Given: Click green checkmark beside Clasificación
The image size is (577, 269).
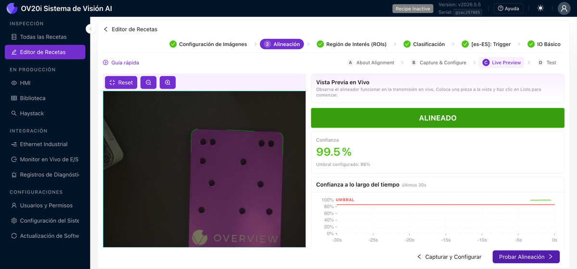Looking at the screenshot, I should pos(407,44).
